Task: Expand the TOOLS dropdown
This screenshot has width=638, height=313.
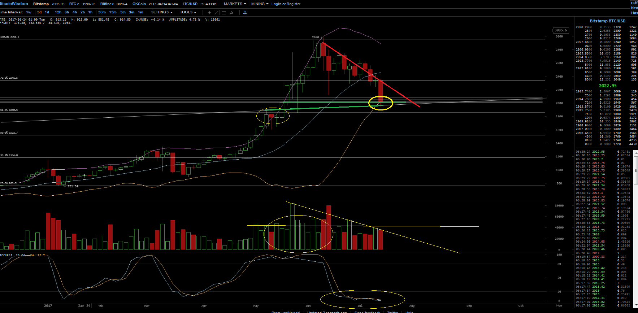Action: point(188,12)
